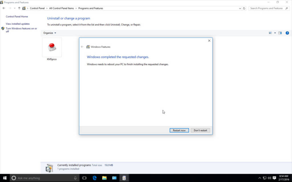292x182 pixels.
Task: Click the '1 programs installed' text
Action: click(x=68, y=169)
